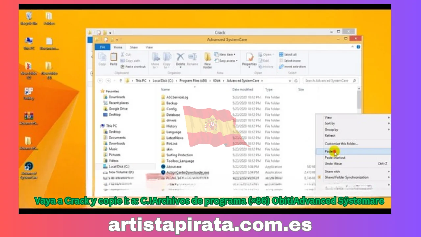The width and height of the screenshot is (421, 237).
Task: Click Copy path in the ribbon
Action: [130, 61]
